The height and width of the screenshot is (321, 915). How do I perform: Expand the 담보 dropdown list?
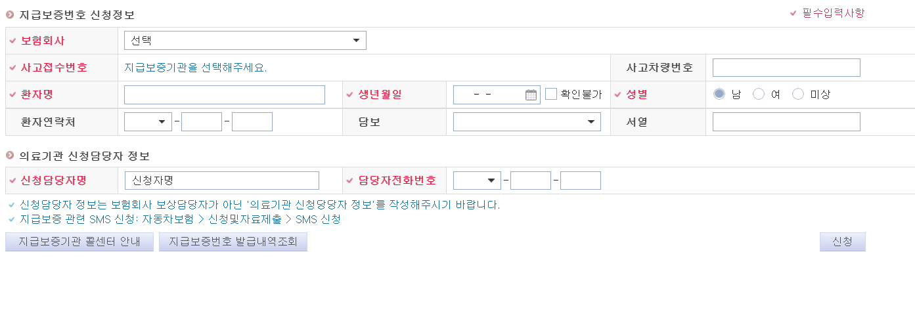[x=527, y=121]
